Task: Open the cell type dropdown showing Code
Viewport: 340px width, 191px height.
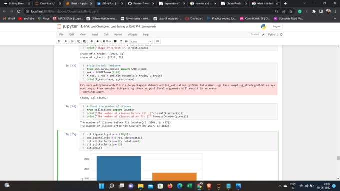Action: pyautogui.click(x=141, y=41)
